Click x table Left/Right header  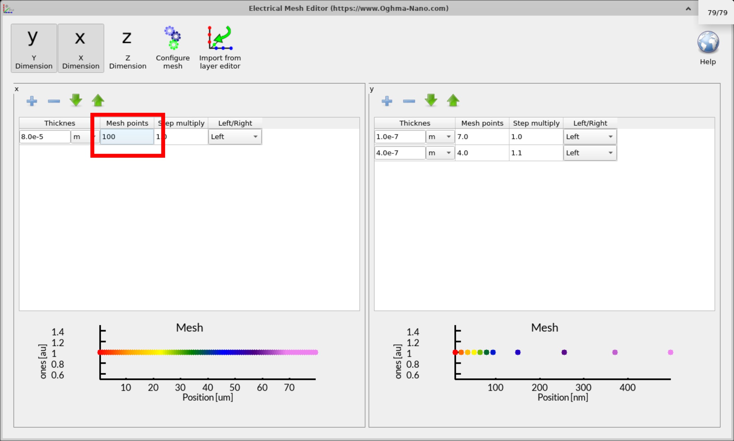pos(235,123)
